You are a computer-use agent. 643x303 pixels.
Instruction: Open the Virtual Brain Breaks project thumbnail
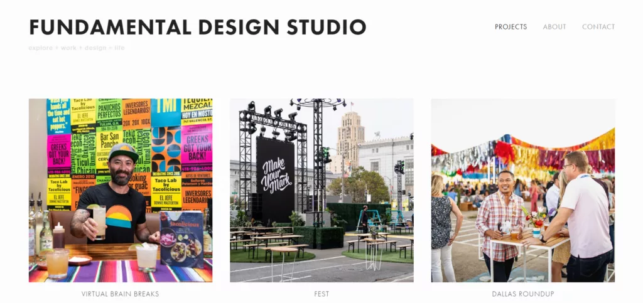[121, 191]
